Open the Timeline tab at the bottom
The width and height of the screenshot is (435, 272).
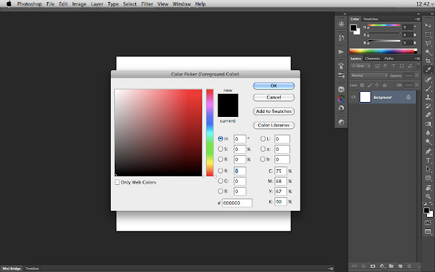click(x=32, y=269)
